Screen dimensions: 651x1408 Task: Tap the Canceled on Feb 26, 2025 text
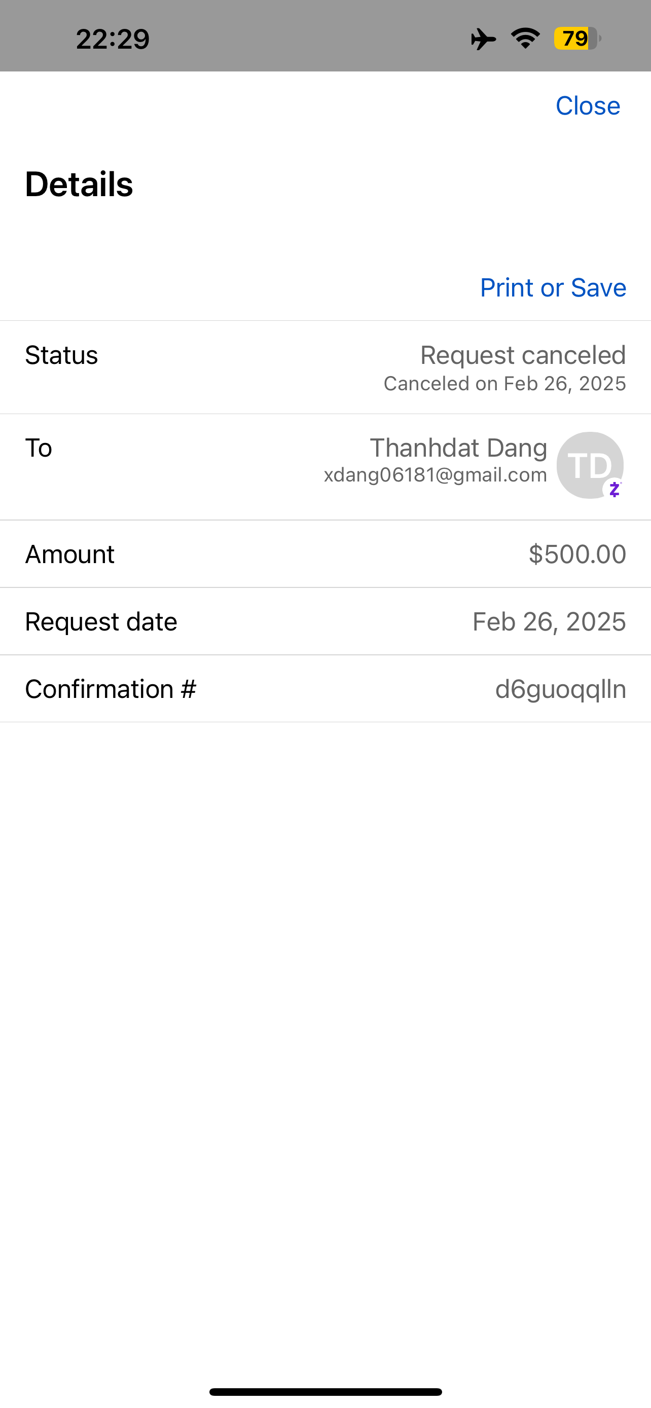point(504,383)
